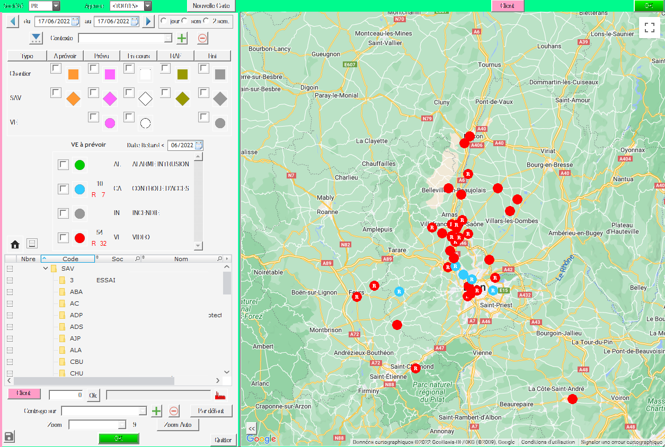Select the ADP folder in tree
This screenshot has height=447, width=665.
(x=76, y=315)
